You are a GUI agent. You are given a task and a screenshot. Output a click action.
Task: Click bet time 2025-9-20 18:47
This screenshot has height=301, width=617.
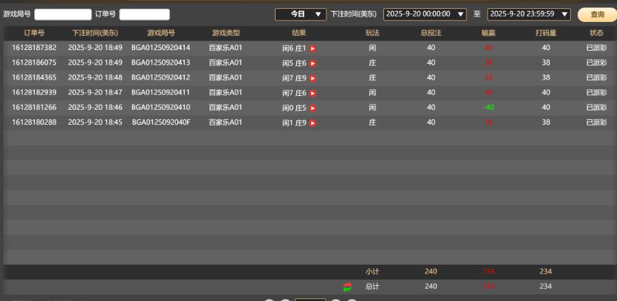coord(96,93)
